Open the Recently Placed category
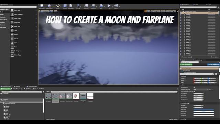The width and height of the screenshot is (220, 124). [4, 9]
